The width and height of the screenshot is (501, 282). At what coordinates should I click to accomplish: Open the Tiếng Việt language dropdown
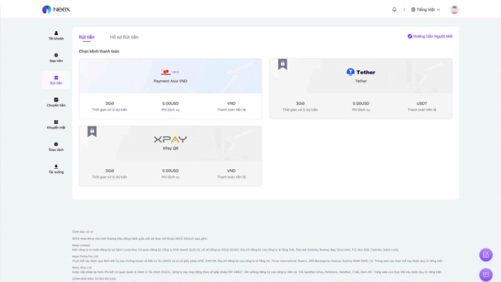click(x=426, y=10)
